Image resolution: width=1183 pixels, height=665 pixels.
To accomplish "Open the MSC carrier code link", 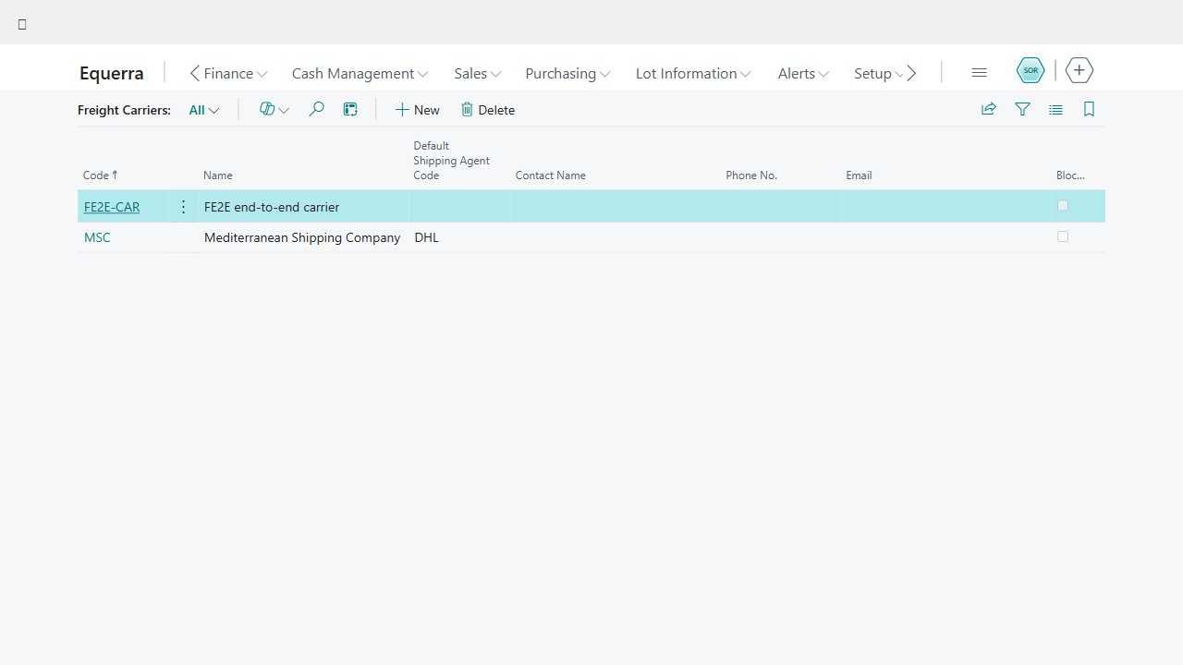I will [x=97, y=237].
